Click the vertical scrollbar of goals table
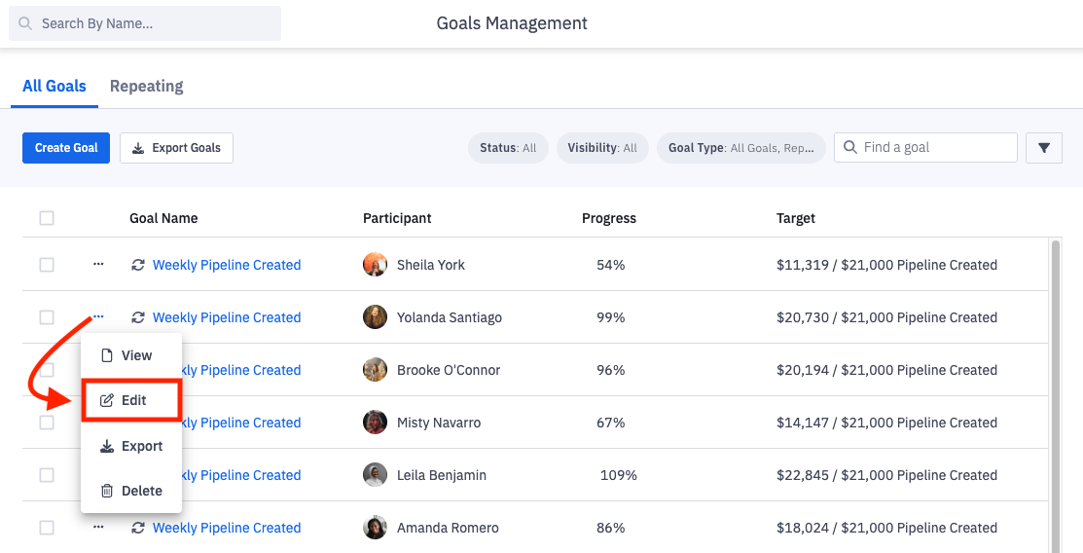This screenshot has height=553, width=1083. (1055, 389)
